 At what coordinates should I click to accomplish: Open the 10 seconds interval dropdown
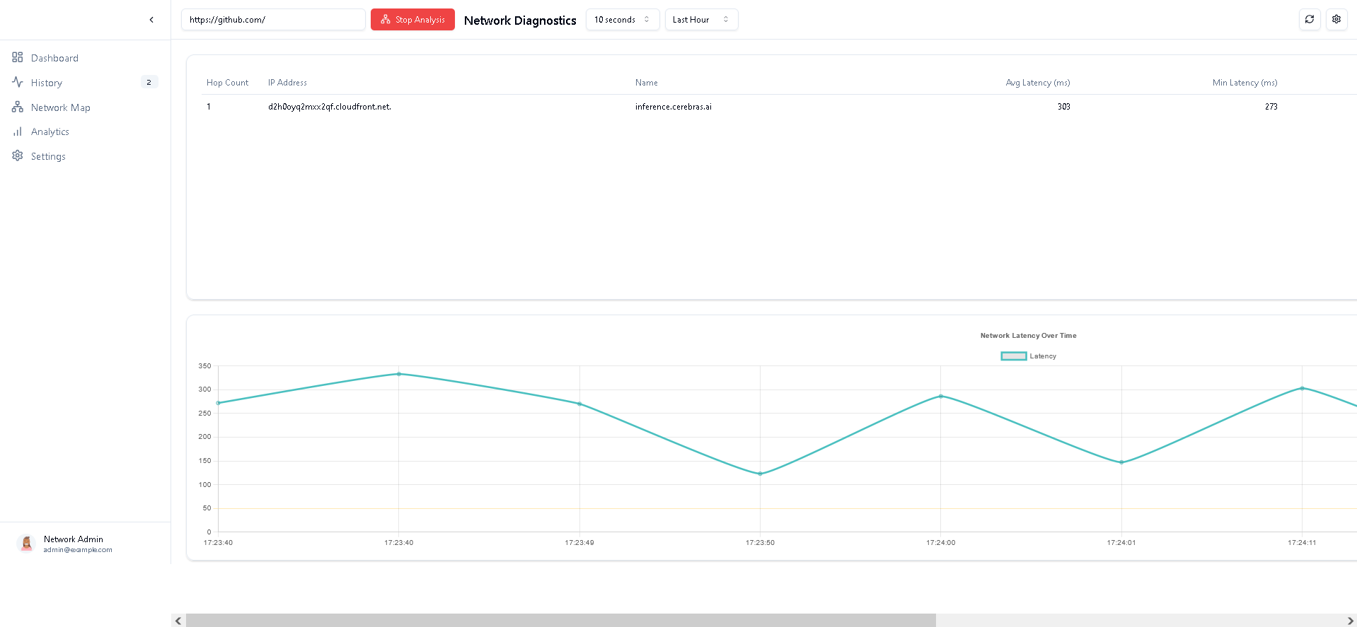tap(623, 20)
